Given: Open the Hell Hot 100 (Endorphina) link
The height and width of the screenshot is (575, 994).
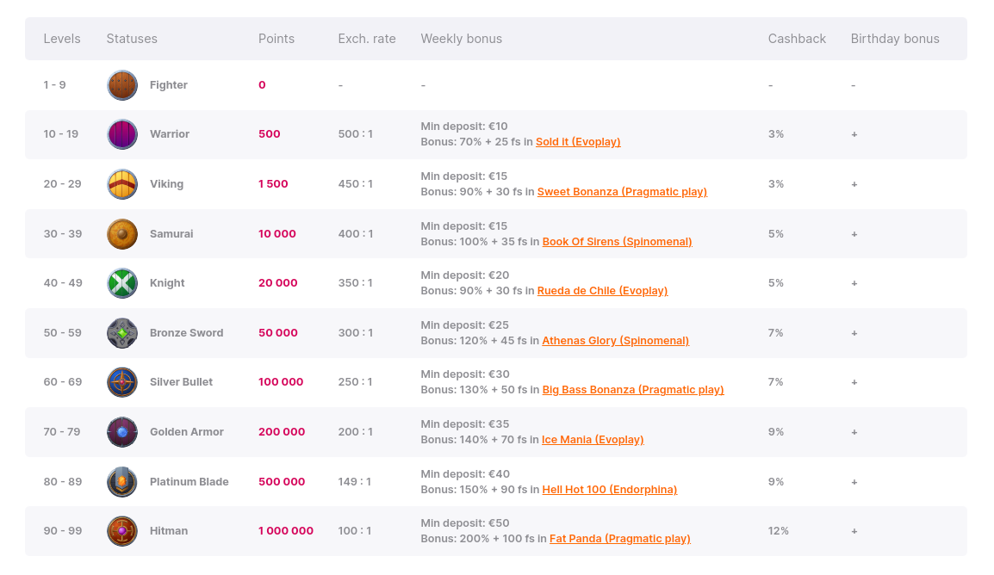Looking at the screenshot, I should 609,490.
